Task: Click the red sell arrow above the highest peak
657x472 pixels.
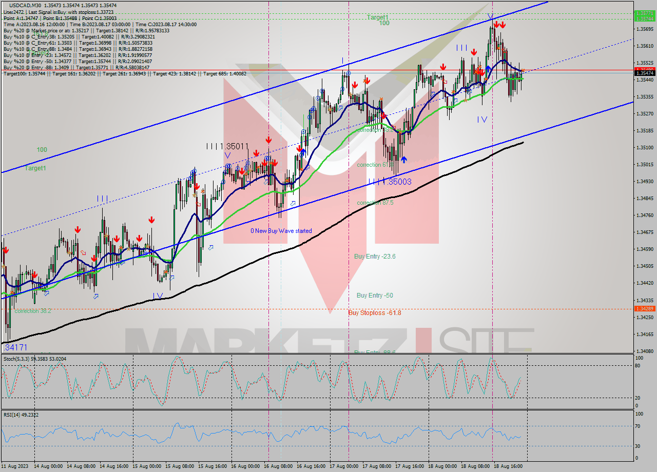Action: 497,24
